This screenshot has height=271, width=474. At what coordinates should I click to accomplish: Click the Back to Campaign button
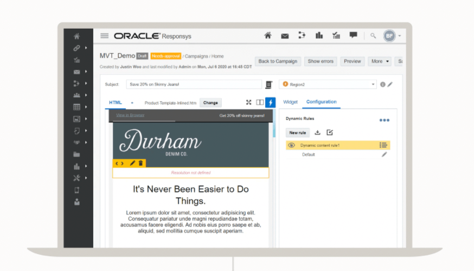278,61
